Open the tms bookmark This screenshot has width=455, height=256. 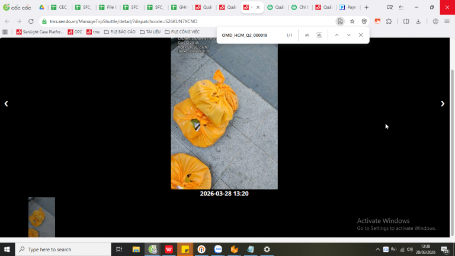pyautogui.click(x=93, y=32)
